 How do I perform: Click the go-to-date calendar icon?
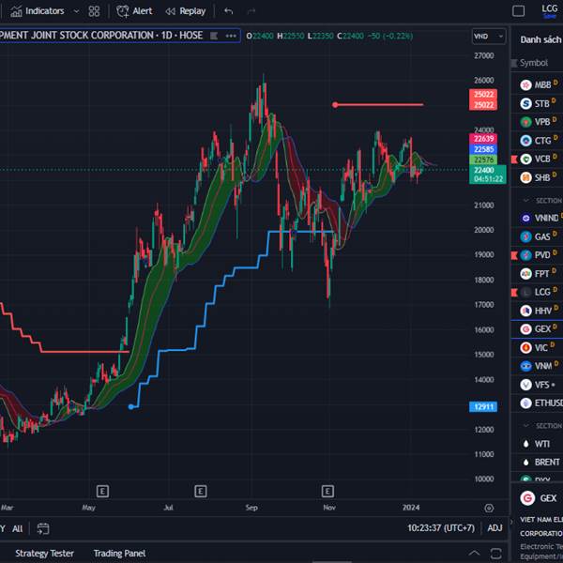tap(43, 528)
